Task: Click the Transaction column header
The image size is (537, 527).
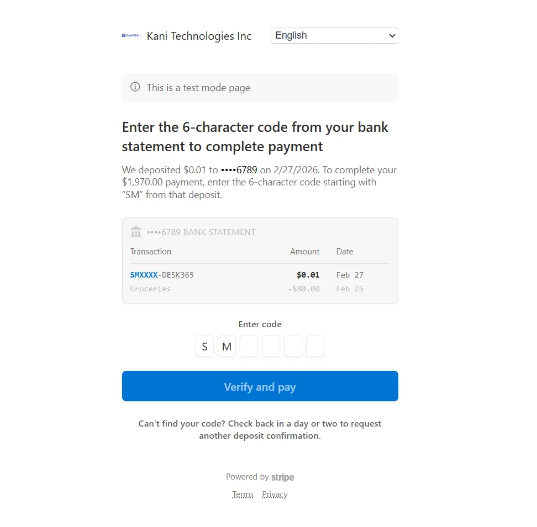Action: [151, 251]
